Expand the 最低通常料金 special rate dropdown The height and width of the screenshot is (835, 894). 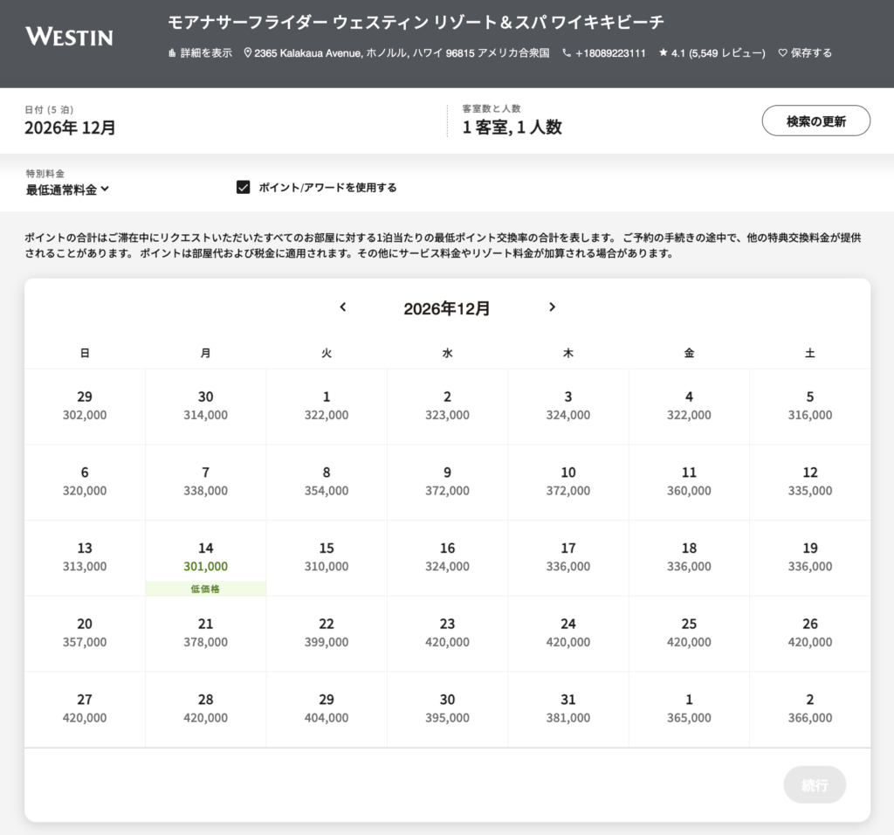click(67, 190)
